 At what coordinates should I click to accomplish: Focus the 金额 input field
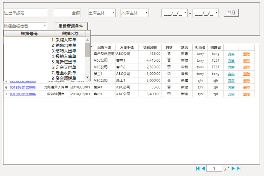tap(67, 13)
